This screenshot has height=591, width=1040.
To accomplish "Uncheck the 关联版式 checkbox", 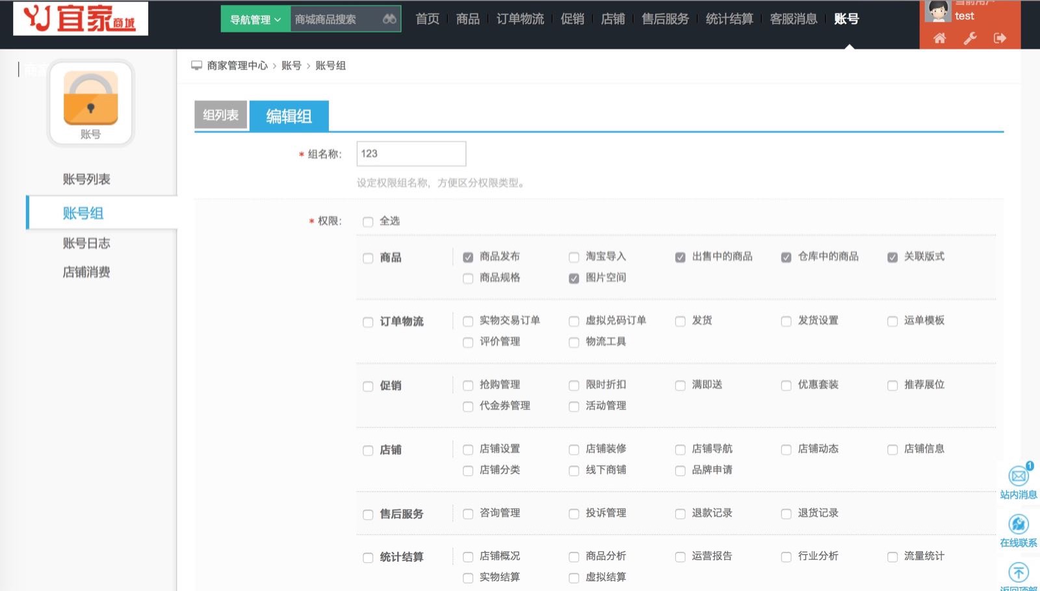I will [x=892, y=257].
